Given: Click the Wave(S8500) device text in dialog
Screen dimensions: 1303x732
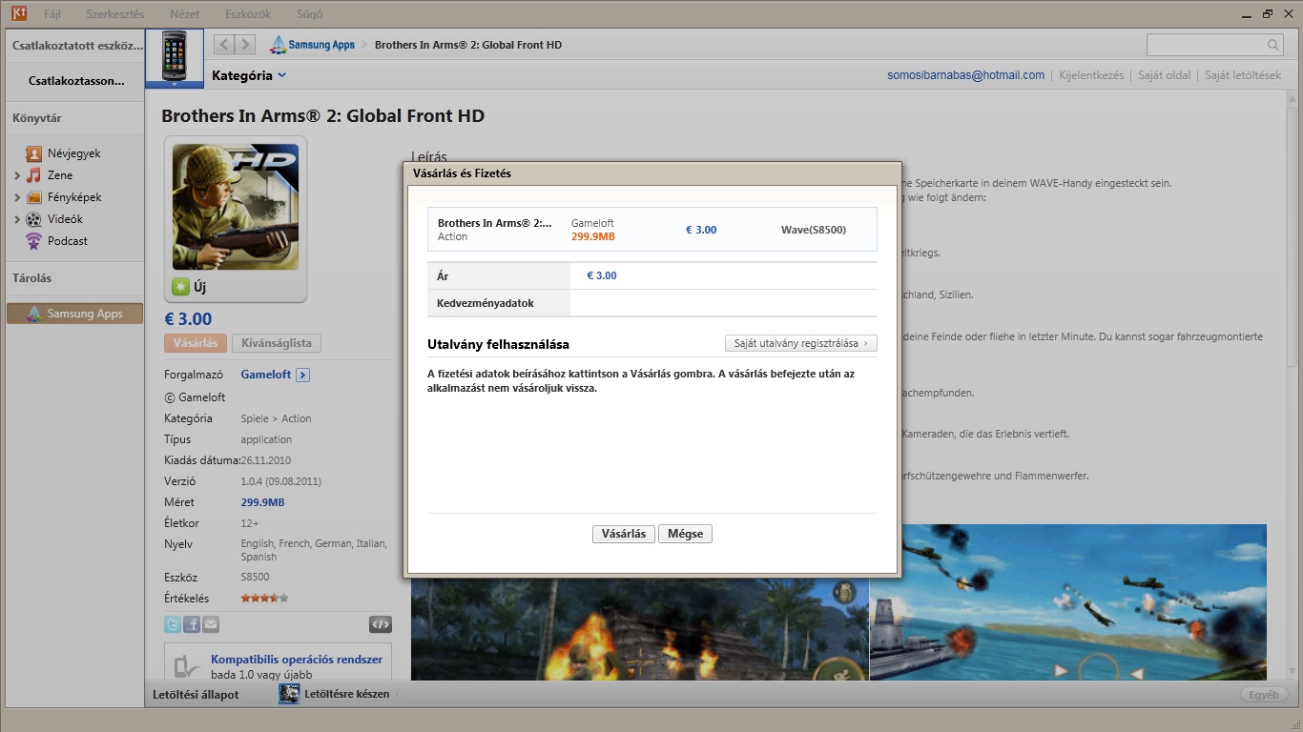Looking at the screenshot, I should click(x=814, y=230).
